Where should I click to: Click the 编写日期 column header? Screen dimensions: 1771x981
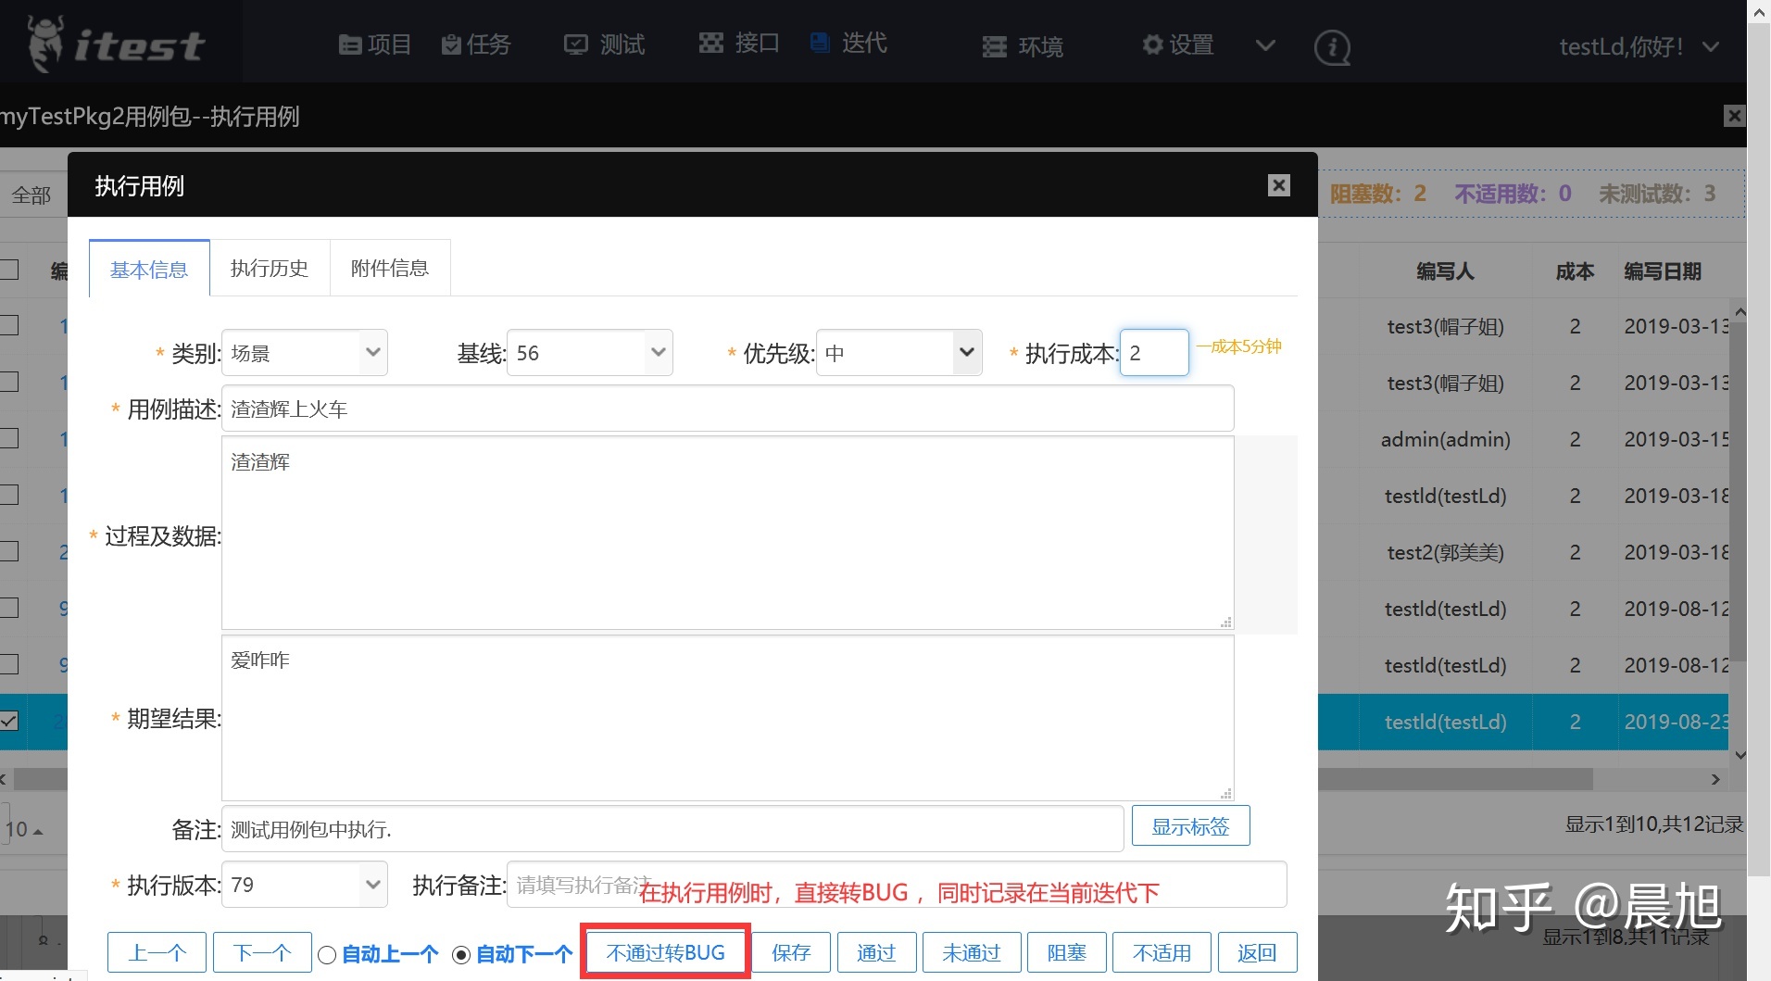coord(1663,270)
